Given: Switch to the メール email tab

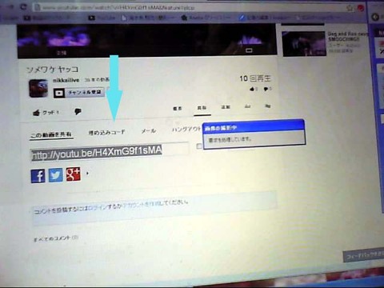Looking at the screenshot, I should coord(149,131).
